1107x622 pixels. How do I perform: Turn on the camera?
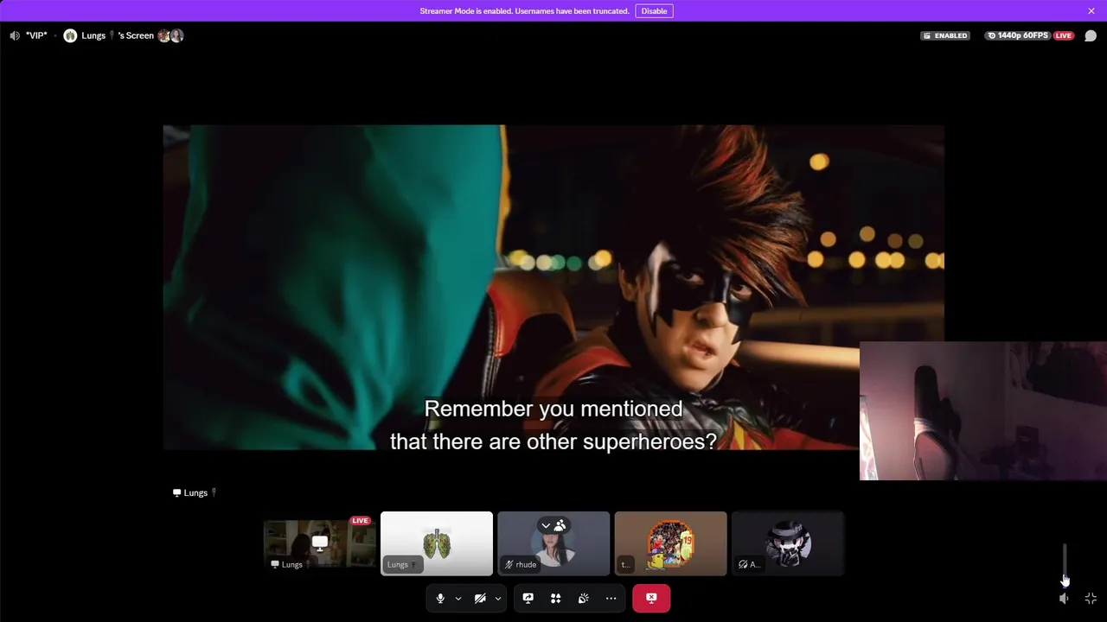tap(480, 598)
